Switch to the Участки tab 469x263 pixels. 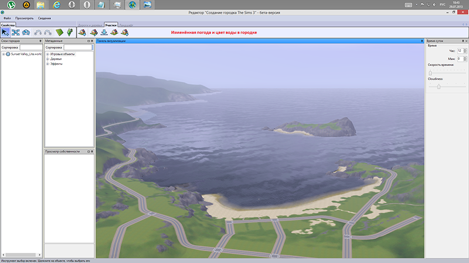(x=111, y=25)
